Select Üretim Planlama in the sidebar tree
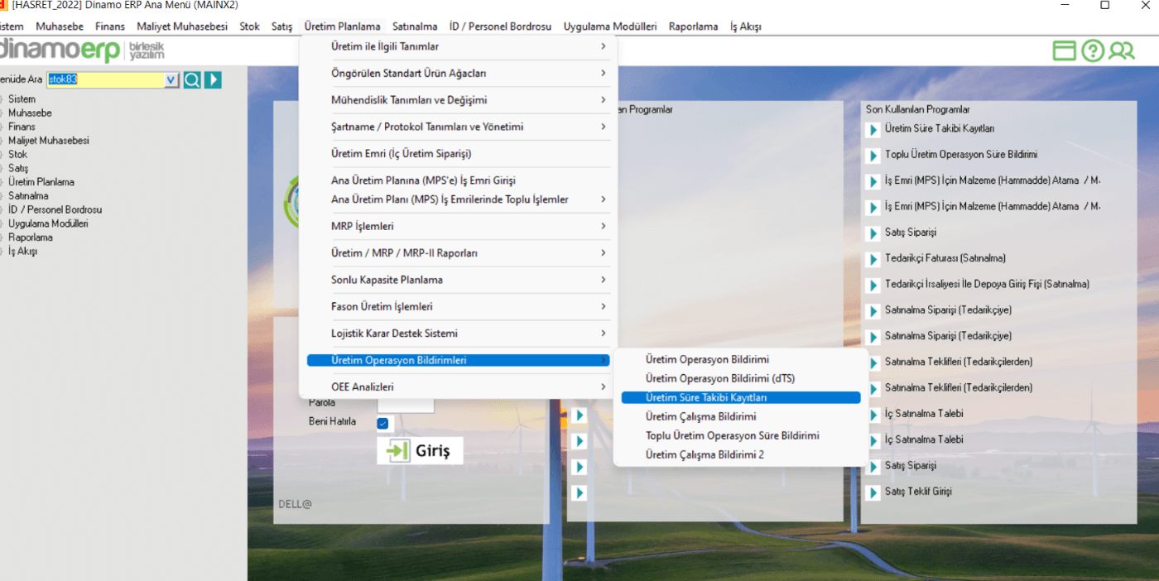 41,182
